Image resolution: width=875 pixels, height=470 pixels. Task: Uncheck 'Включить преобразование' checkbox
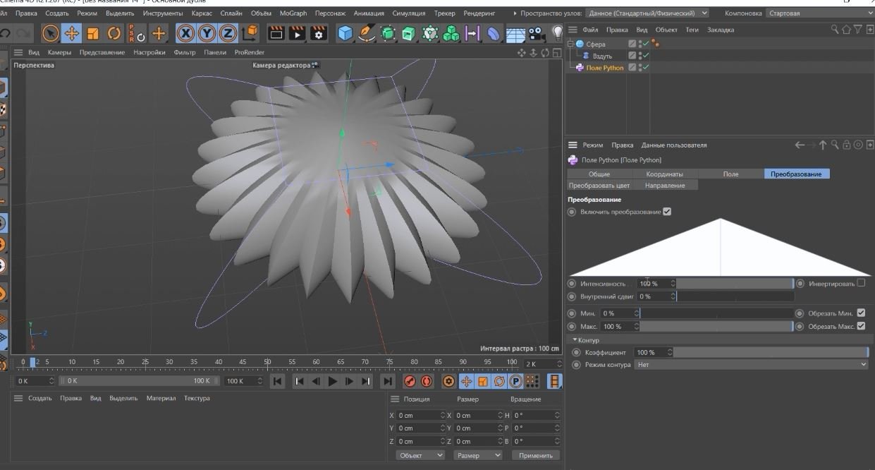[667, 212]
